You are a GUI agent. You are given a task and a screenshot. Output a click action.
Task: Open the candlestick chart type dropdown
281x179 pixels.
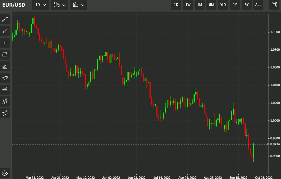pyautogui.click(x=60, y=5)
